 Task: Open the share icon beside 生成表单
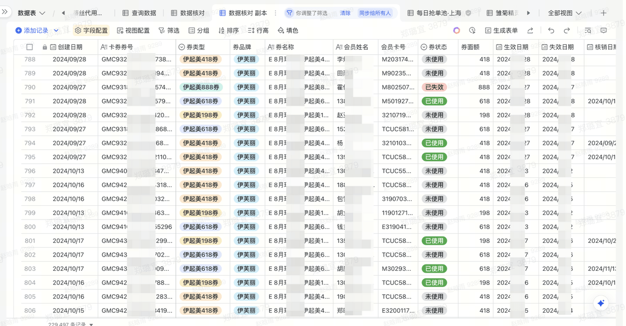click(x=530, y=30)
